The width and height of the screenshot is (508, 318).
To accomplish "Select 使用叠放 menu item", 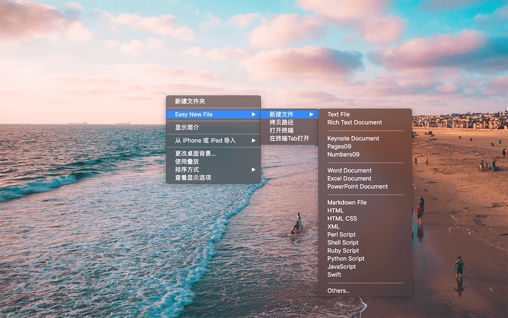I will point(187,162).
